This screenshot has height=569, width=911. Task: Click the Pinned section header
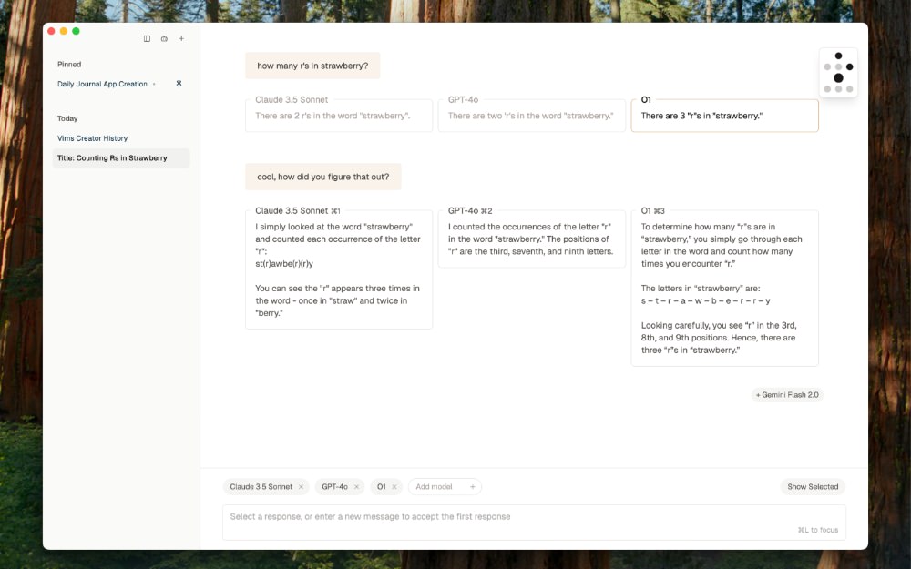tap(69, 65)
